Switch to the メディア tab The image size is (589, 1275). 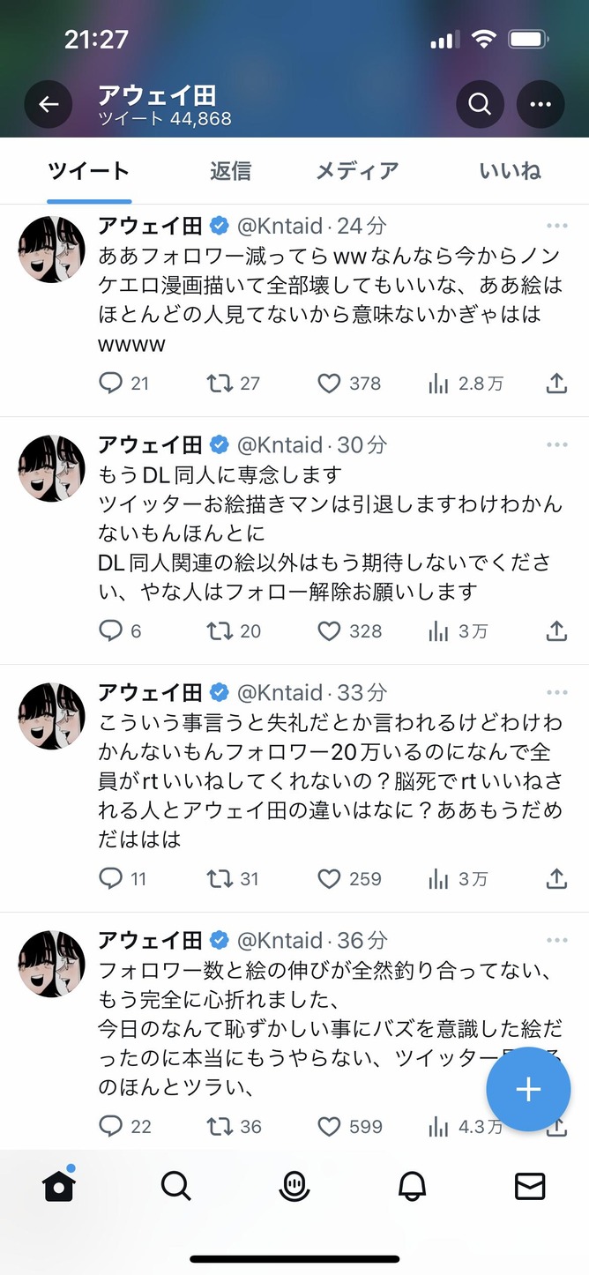pyautogui.click(x=357, y=171)
